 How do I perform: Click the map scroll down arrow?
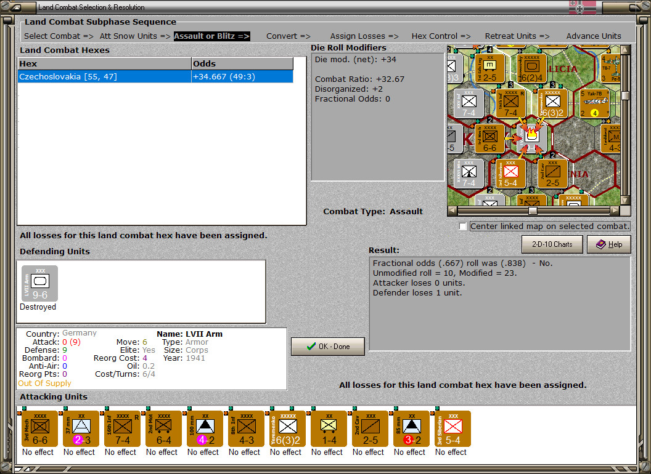pos(625,200)
